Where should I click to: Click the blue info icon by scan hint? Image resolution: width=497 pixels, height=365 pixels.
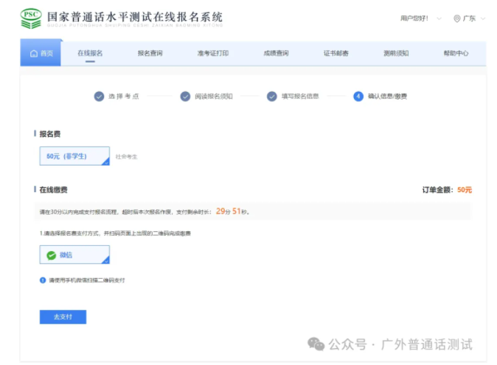point(43,280)
